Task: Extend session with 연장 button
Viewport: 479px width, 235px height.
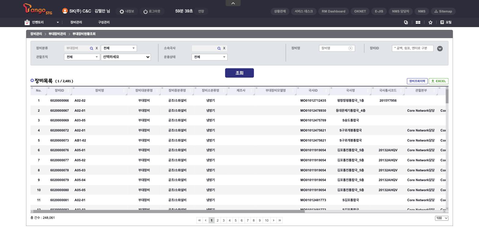Action: 201,11
